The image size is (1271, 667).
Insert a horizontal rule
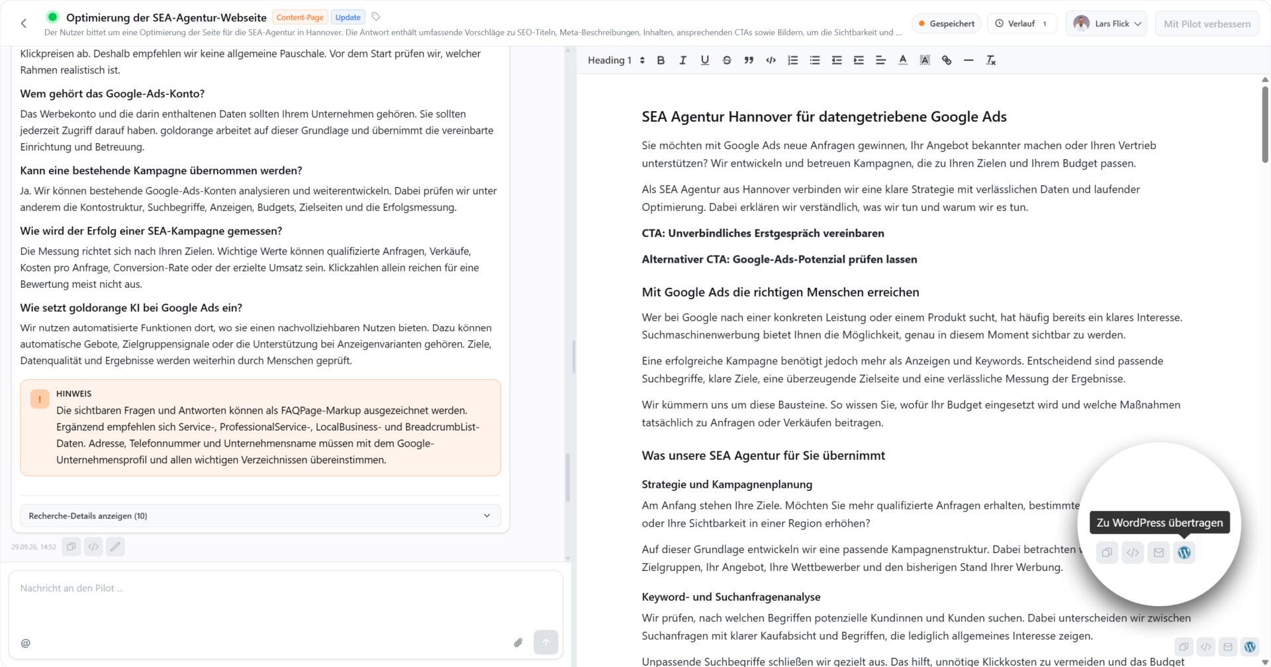[x=968, y=60]
